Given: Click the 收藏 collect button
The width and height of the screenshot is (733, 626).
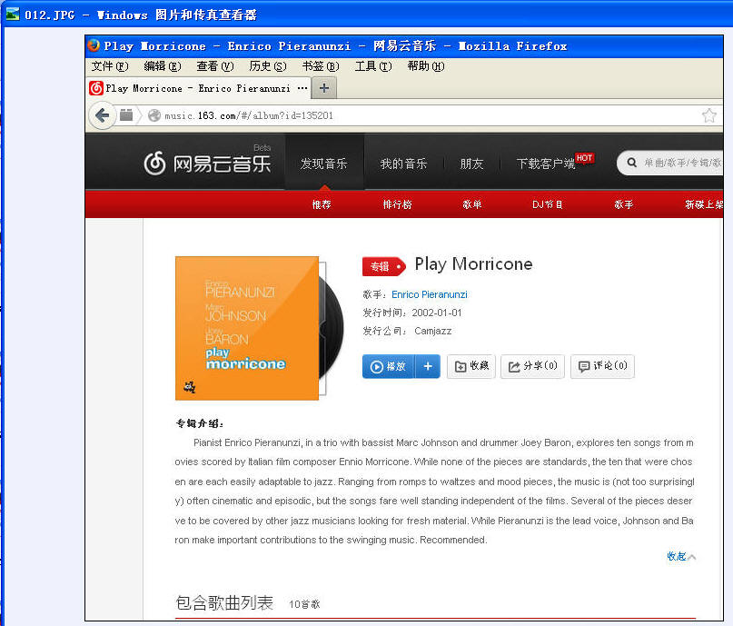Looking at the screenshot, I should 471,366.
